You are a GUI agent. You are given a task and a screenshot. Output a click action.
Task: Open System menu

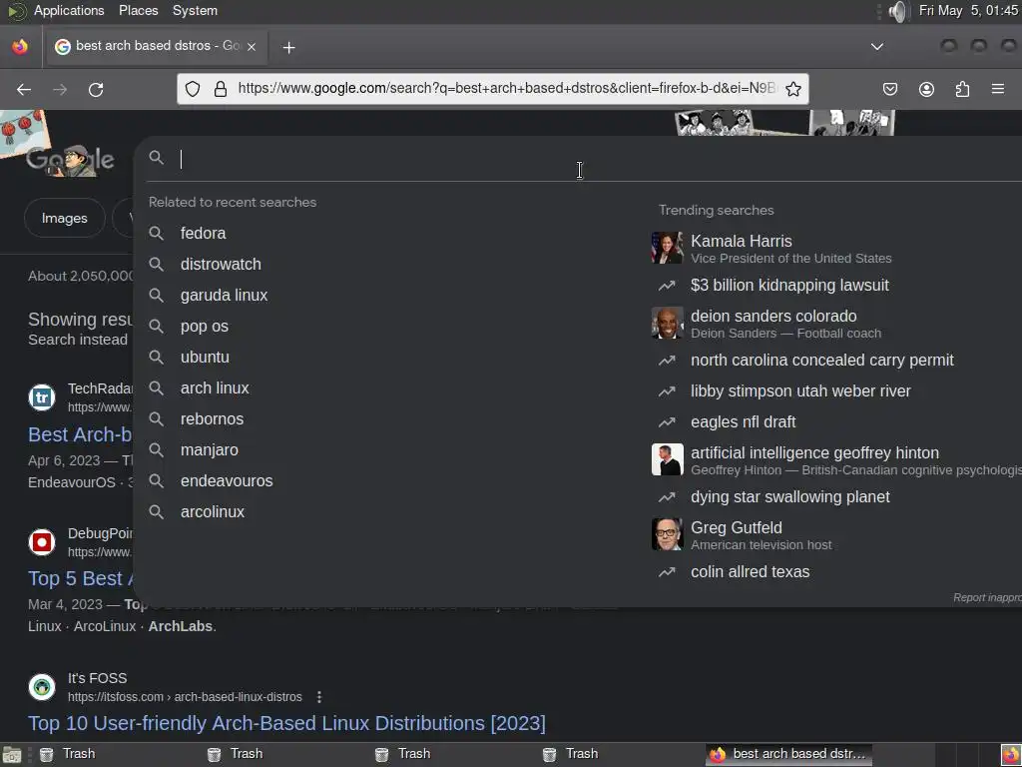(x=195, y=10)
